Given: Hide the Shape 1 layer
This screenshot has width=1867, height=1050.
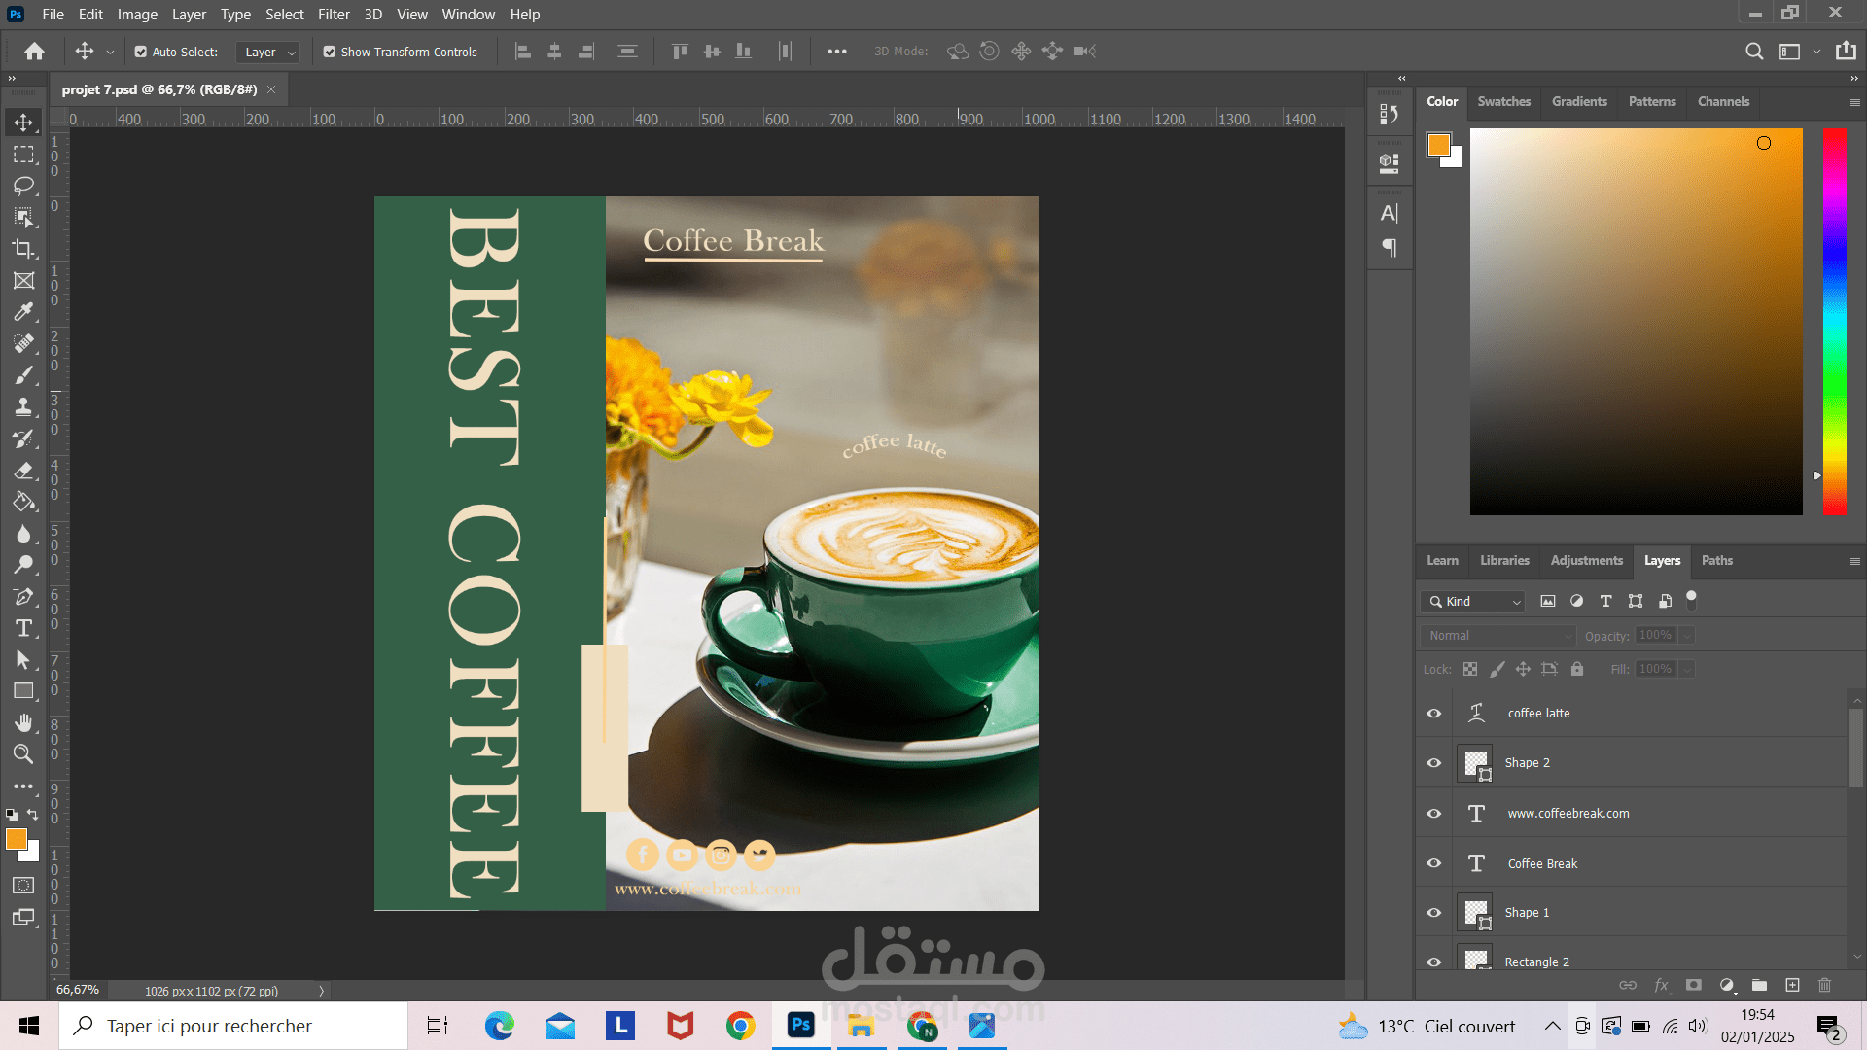Looking at the screenshot, I should pyautogui.click(x=1433, y=912).
